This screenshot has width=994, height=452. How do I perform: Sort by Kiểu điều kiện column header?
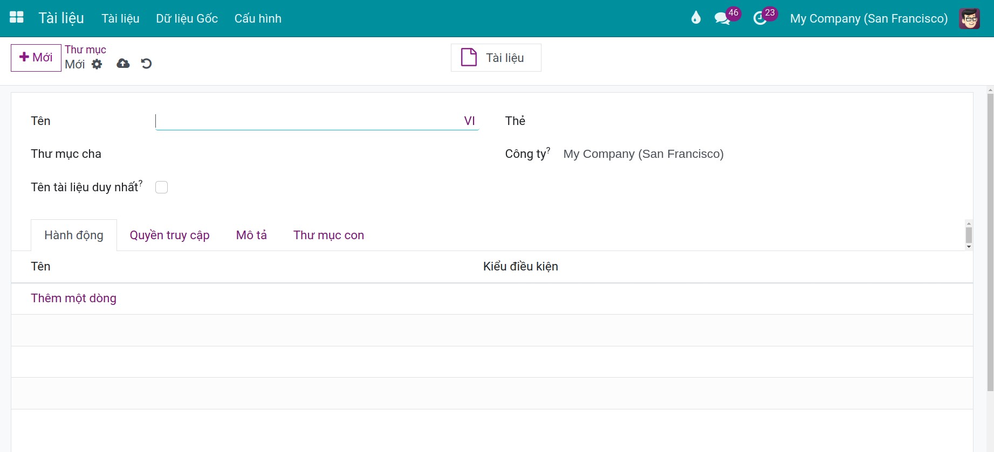click(520, 266)
